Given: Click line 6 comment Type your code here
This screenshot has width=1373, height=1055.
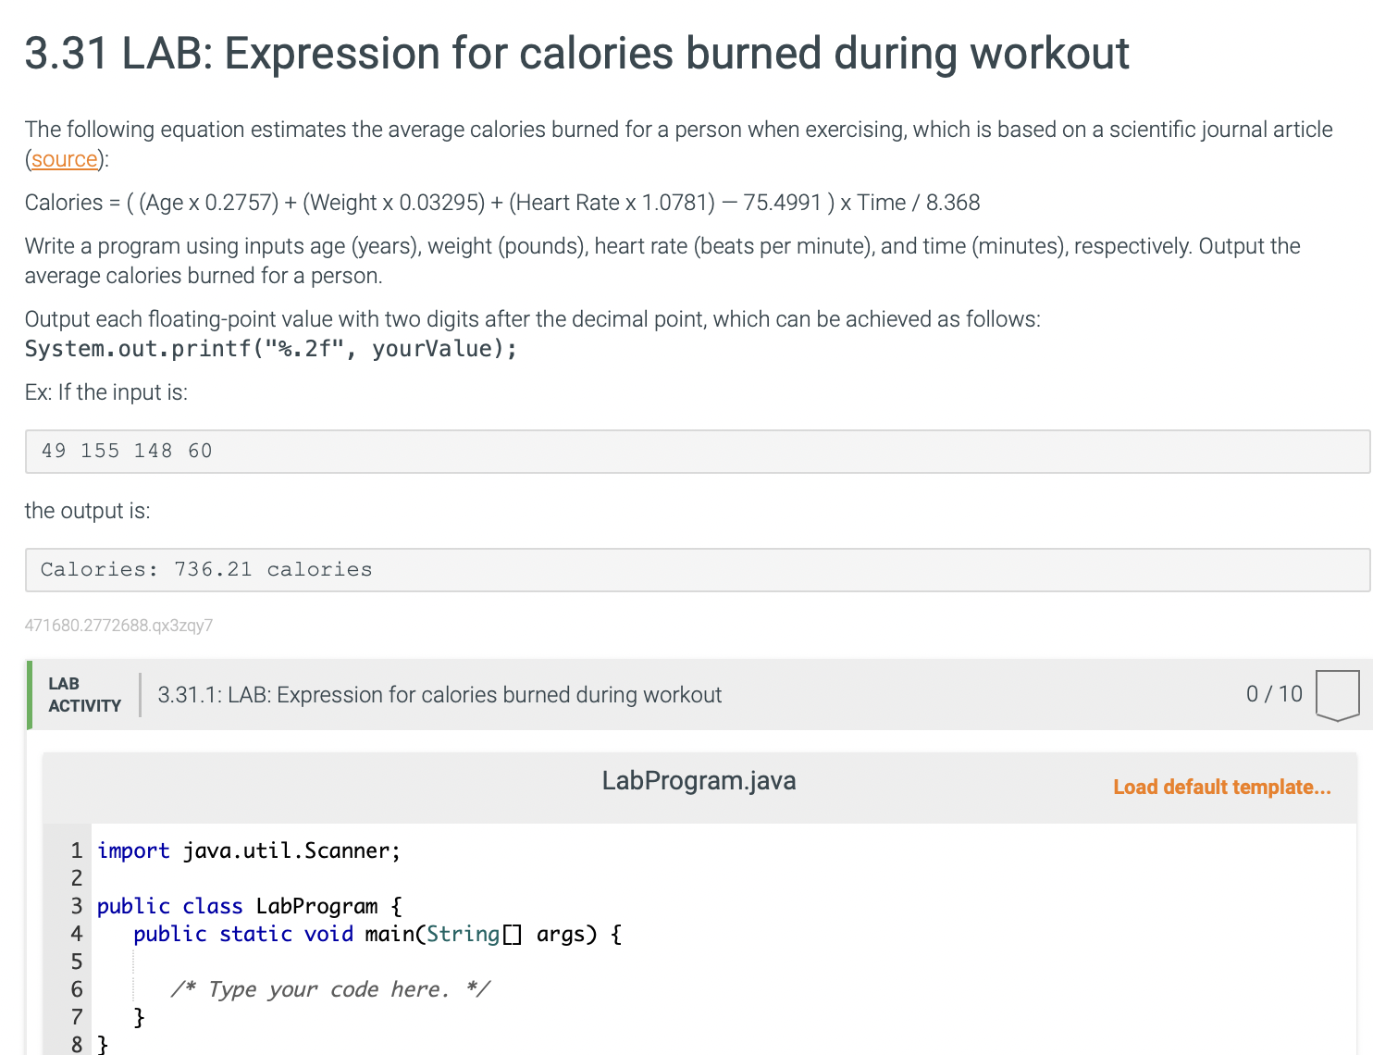Looking at the screenshot, I should click(x=330, y=989).
